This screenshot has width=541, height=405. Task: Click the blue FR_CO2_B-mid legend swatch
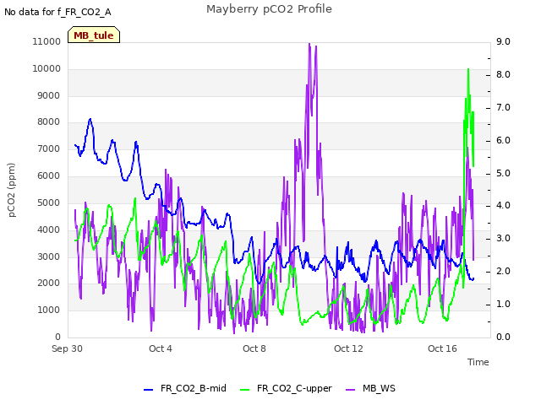[149, 390]
